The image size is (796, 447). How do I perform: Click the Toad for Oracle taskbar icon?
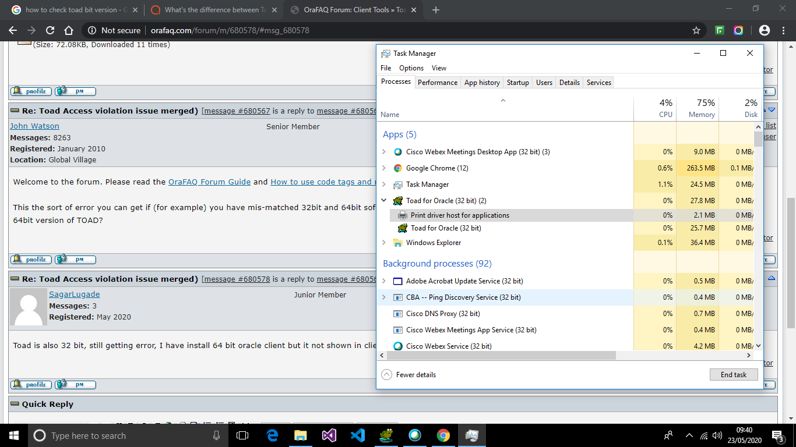point(385,435)
